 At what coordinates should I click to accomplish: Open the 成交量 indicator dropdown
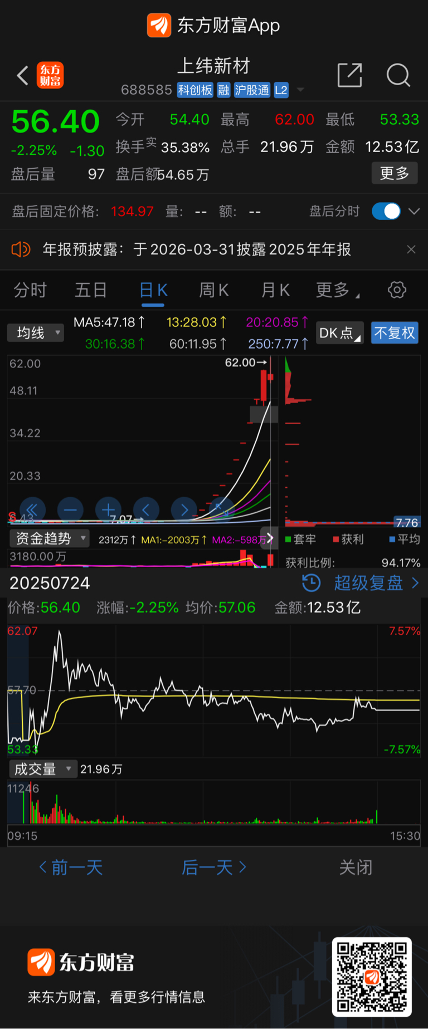(x=42, y=769)
